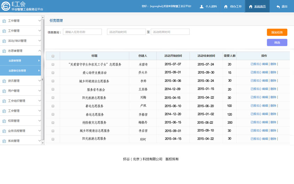This screenshot has height=184, width=294.
Task: Open 已报名() for 暑运志愿服务
Action: (256, 106)
